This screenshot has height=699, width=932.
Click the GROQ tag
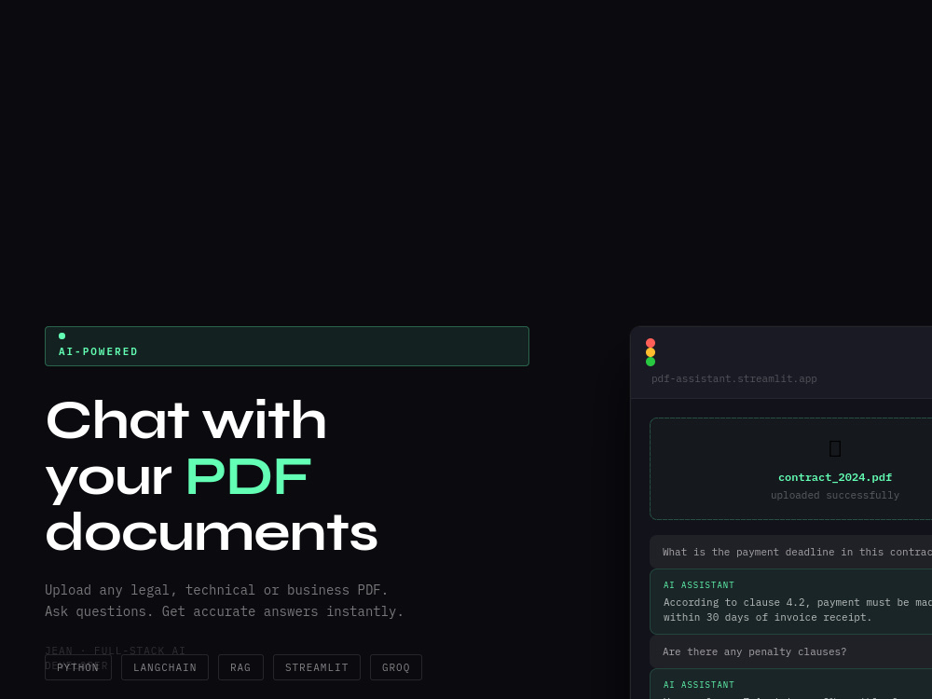pyautogui.click(x=396, y=667)
